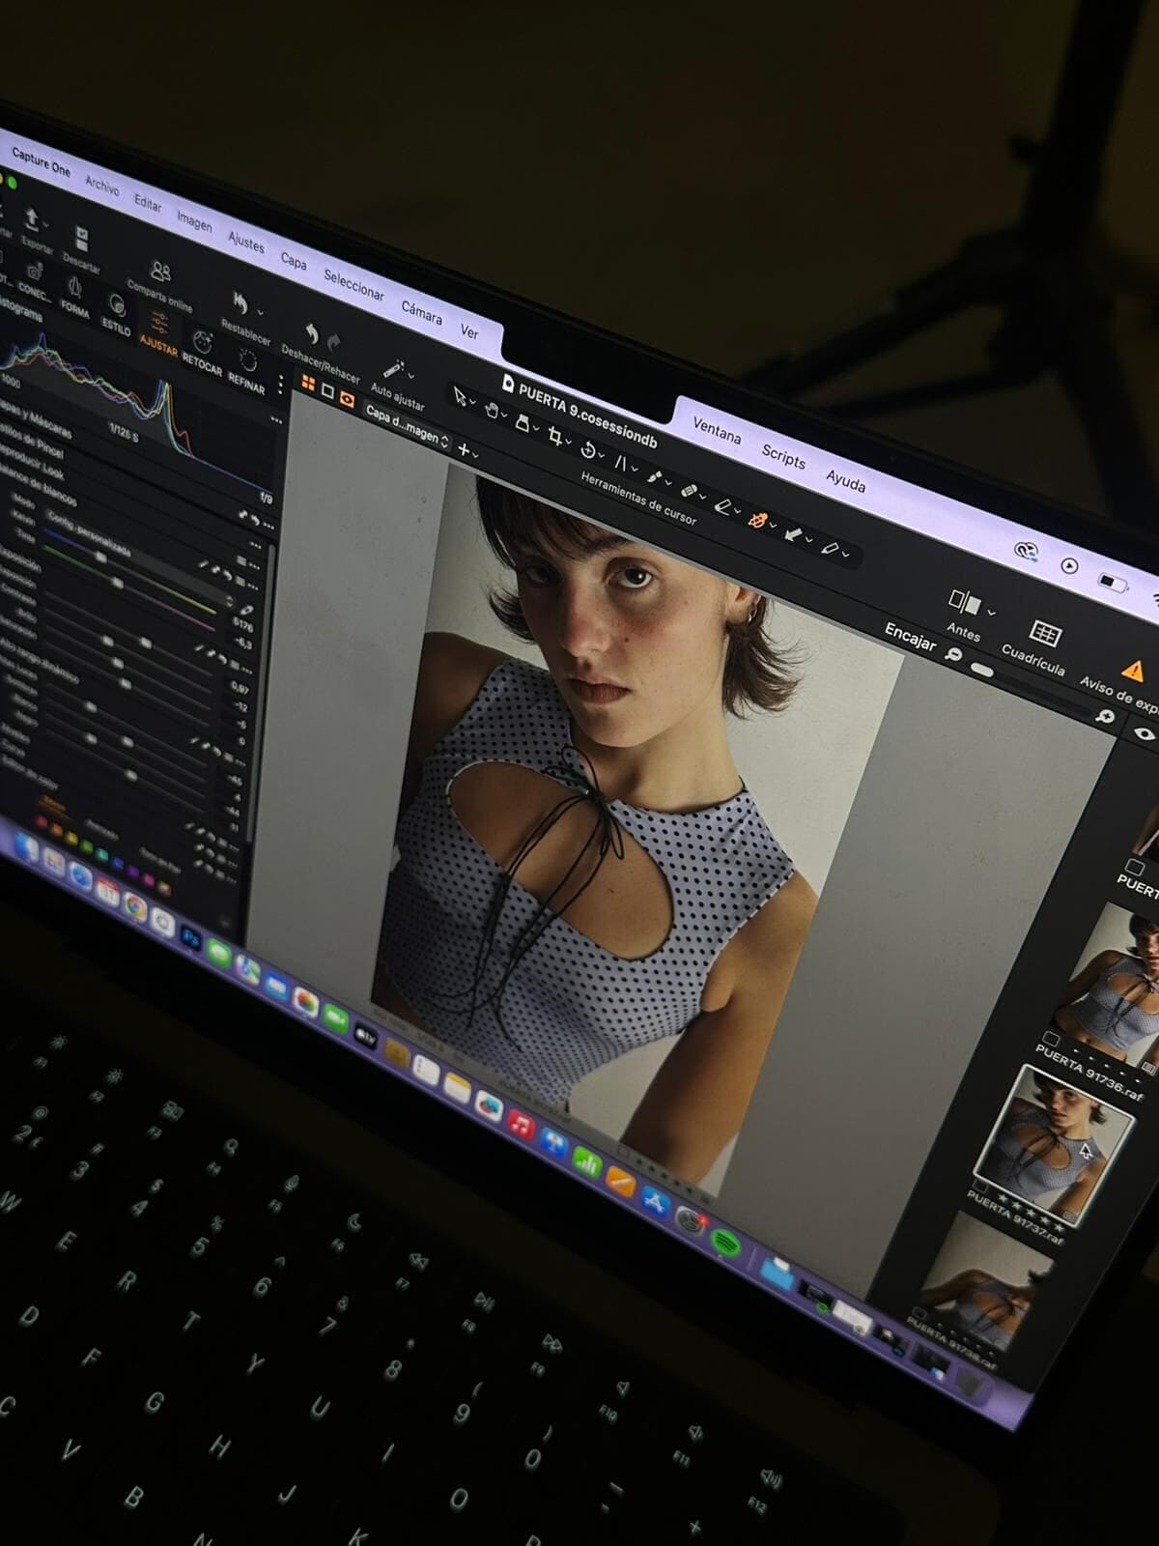Viewport: 1159px width, 1546px height.
Task: Open the Editar menu
Action: [148, 202]
